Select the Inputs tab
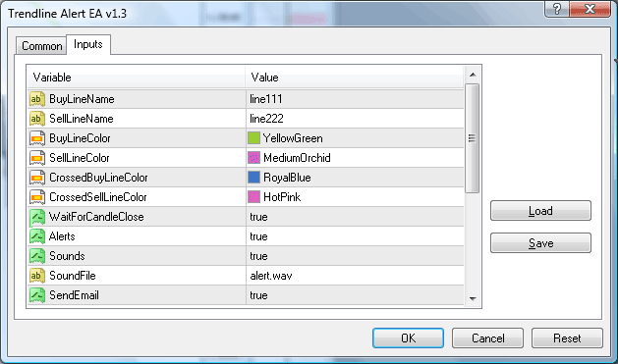The width and height of the screenshot is (618, 364). (88, 44)
